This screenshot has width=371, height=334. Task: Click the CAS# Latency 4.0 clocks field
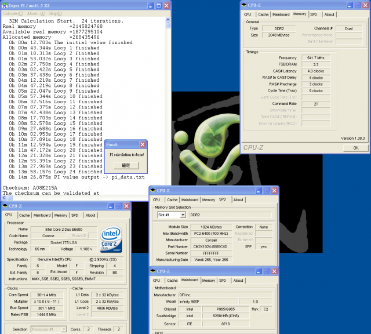coord(315,71)
